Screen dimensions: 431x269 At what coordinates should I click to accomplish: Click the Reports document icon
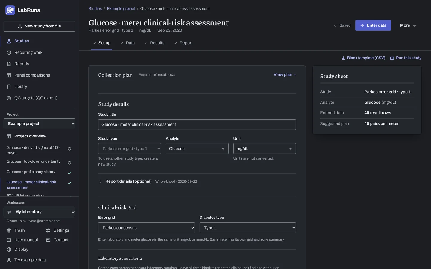pyautogui.click(x=9, y=64)
